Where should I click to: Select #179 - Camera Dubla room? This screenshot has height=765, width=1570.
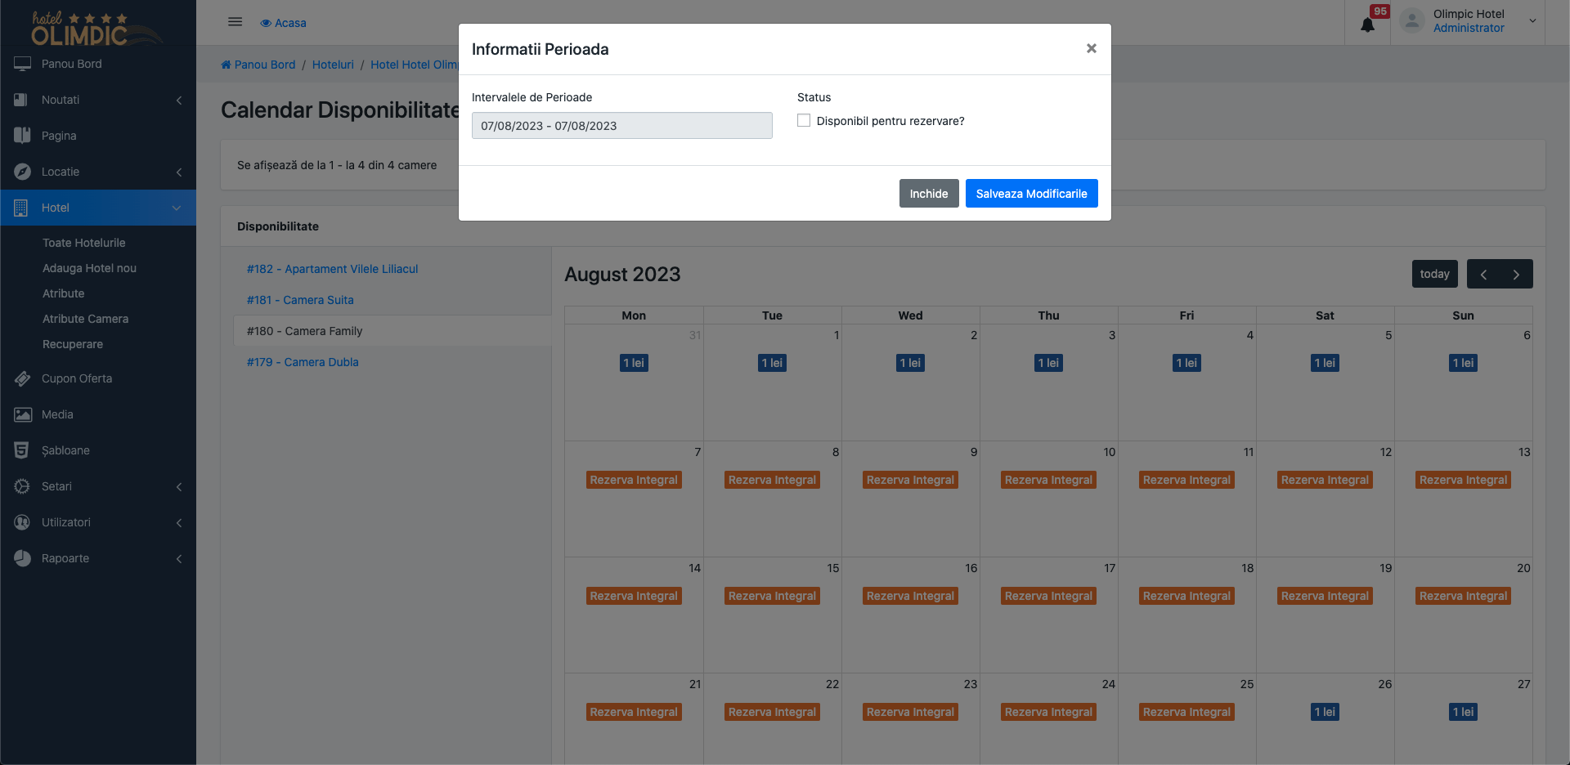click(x=303, y=362)
